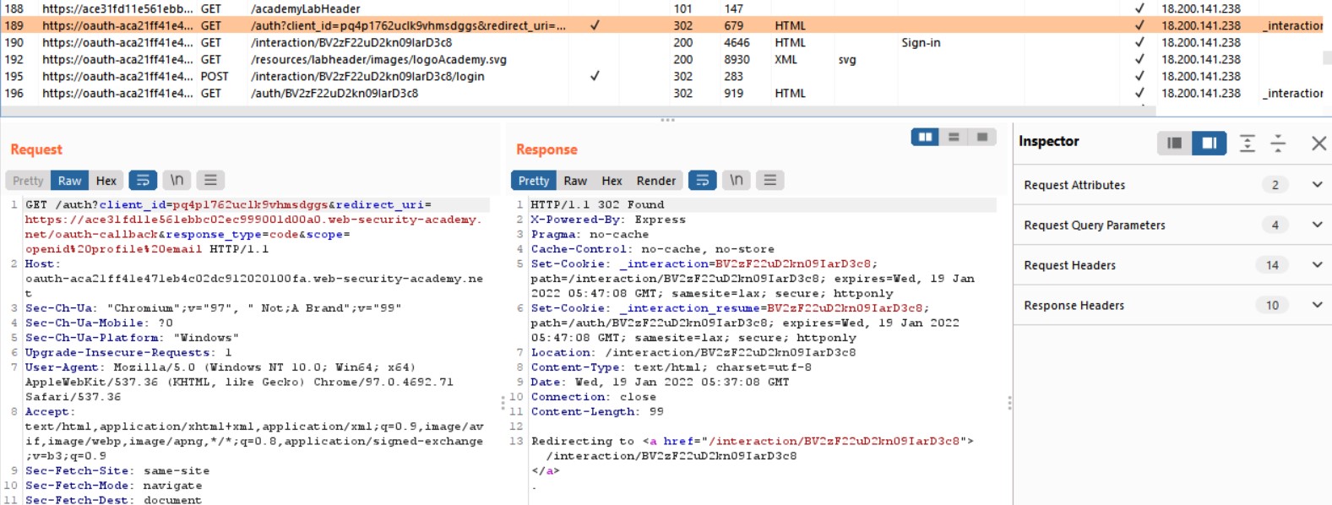Click the X-Powered-By header in the response
The width and height of the screenshot is (1332, 505).
click(x=579, y=220)
